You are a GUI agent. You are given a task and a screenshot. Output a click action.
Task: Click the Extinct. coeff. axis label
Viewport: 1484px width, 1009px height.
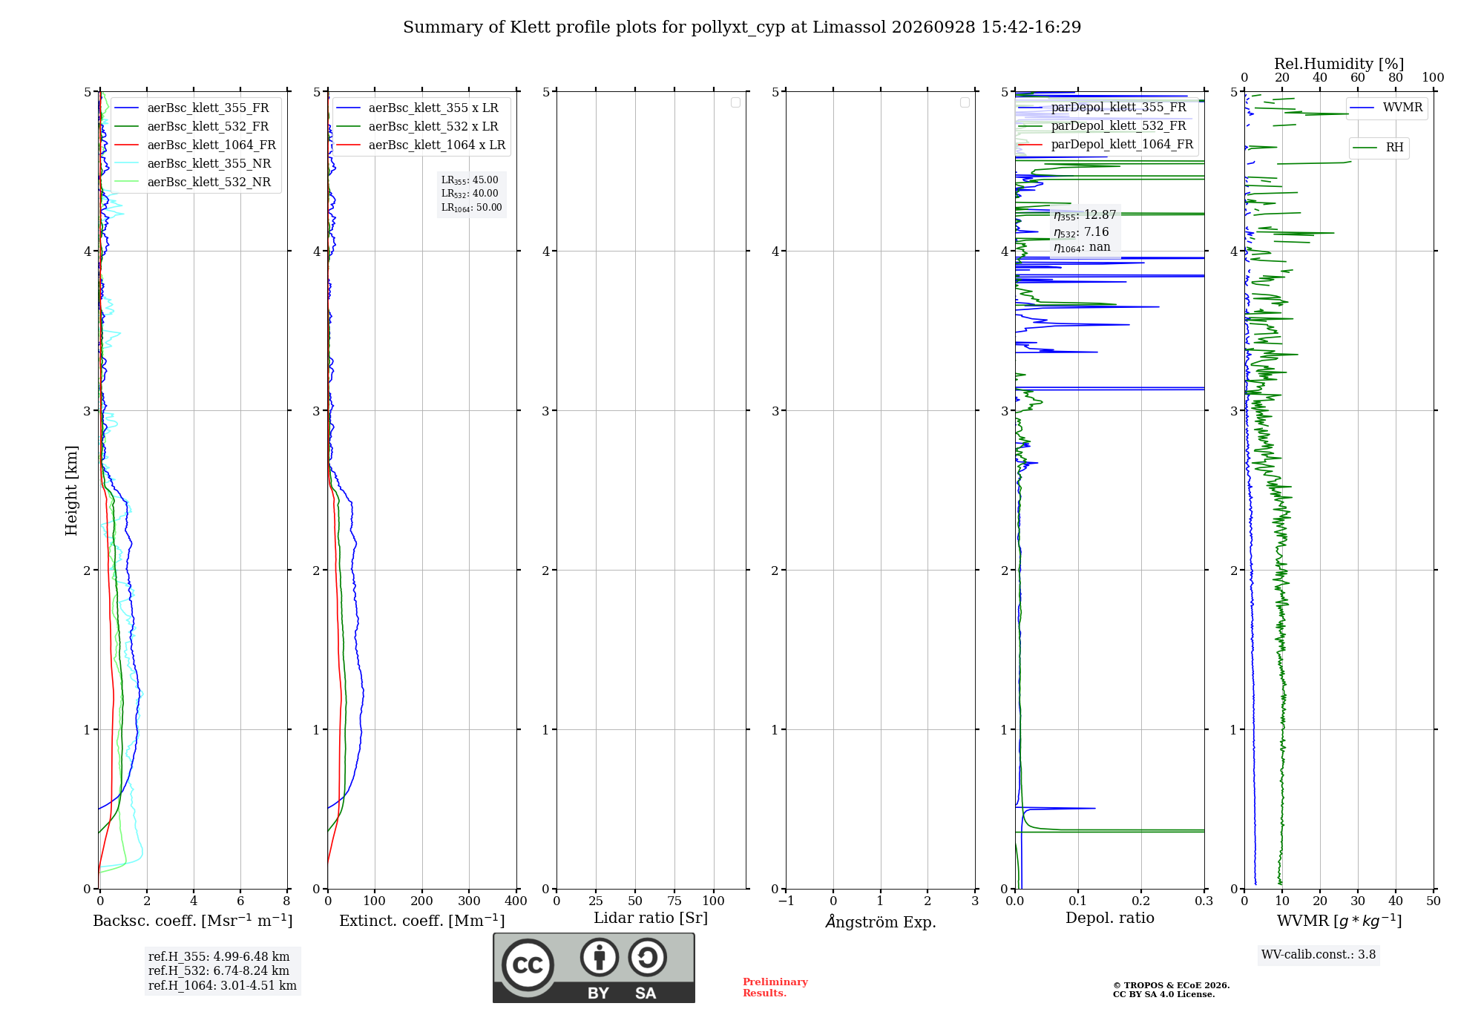click(x=422, y=921)
